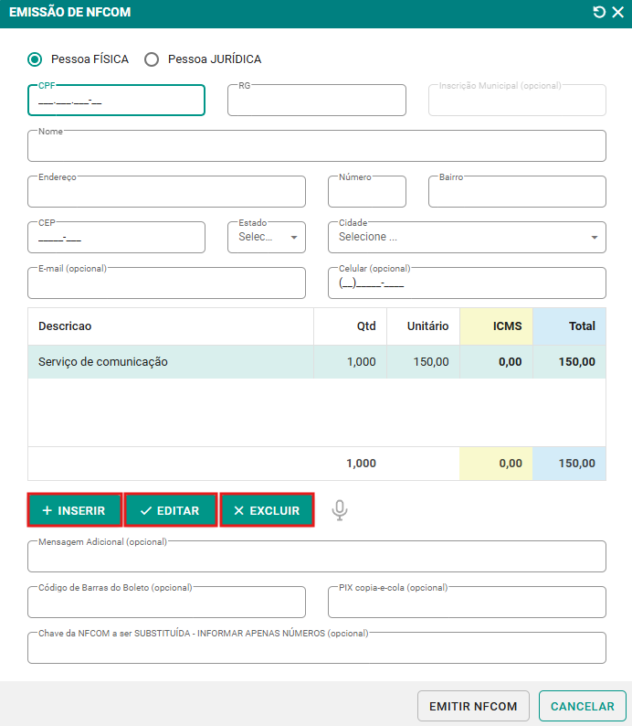
Task: Click EDITAR to edit selected item
Action: point(171,510)
